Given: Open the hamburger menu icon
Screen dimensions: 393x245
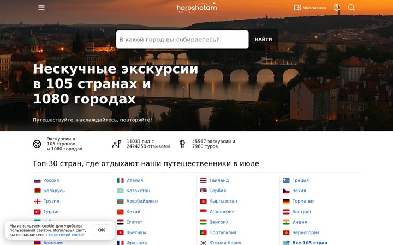Looking at the screenshot, I should [41, 8].
